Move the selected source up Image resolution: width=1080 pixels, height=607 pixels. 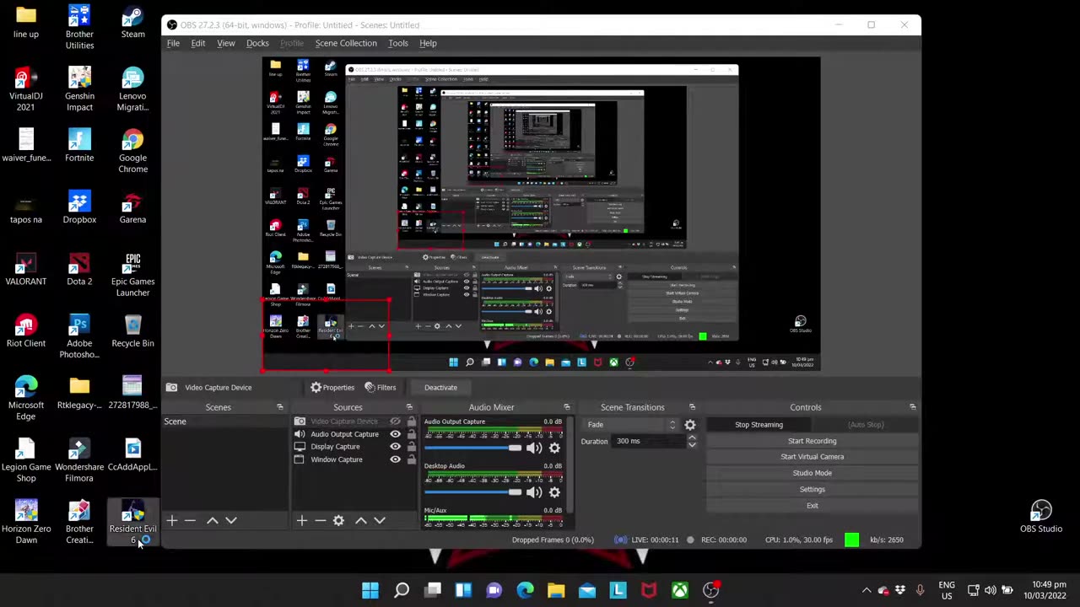361,520
